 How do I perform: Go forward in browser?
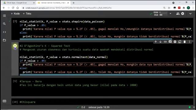pyautogui.click(x=8, y=8)
